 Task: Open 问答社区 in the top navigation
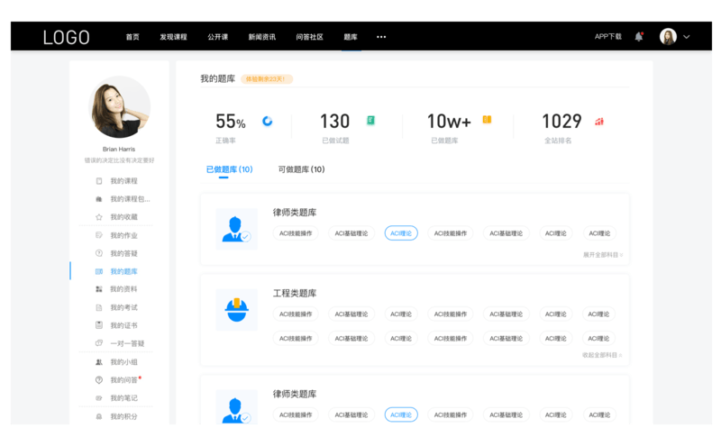pos(309,37)
